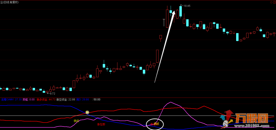Image resolution: width=276 pixels, height=130 pixels.
Task: Click the 50.00 reference value label
Action: point(97,100)
